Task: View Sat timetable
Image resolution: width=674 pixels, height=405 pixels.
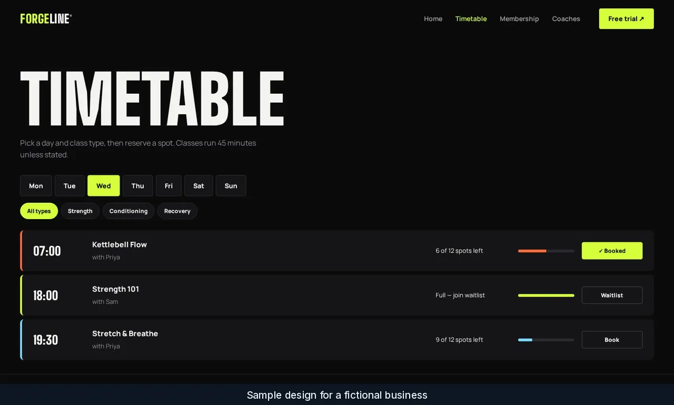Action: (199, 185)
